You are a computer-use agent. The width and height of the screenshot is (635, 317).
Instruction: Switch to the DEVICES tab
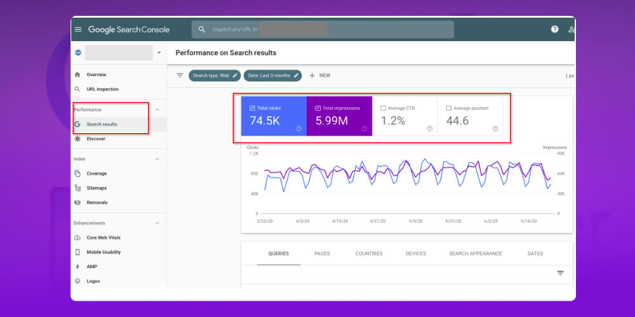416,254
